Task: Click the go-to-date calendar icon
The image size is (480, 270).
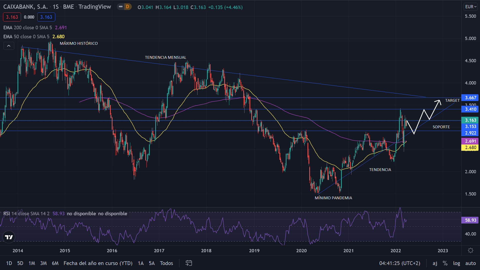Action: (x=189, y=263)
